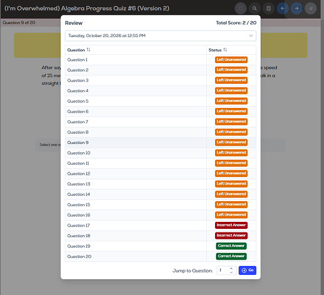Select the Question 12 row

coord(161,173)
